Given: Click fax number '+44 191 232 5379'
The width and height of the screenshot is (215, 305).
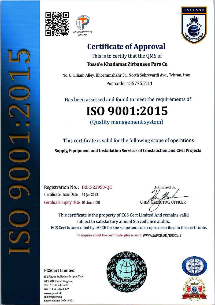Looking at the screenshot, I should tap(58, 289).
